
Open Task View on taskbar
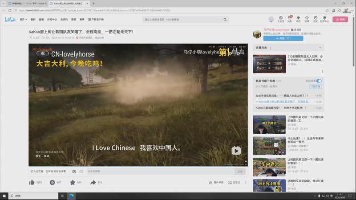[62, 196]
